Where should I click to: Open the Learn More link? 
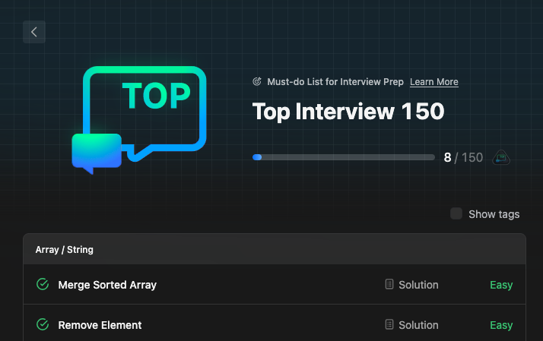[x=434, y=82]
